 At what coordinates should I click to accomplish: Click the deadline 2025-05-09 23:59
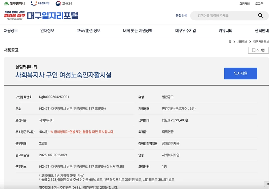click(x=53, y=155)
